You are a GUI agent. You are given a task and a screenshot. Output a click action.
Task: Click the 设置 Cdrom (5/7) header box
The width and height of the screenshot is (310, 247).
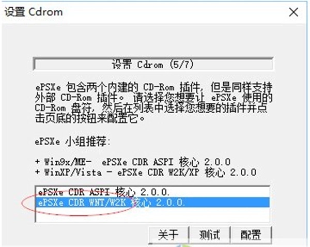153,64
